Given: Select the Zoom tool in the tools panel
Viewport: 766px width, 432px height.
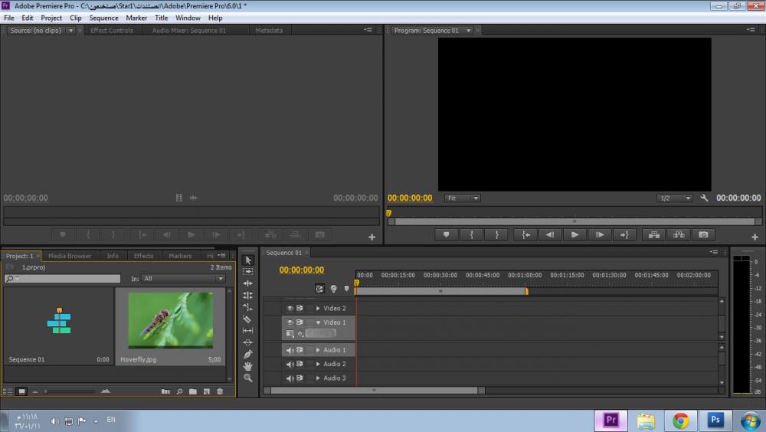Looking at the screenshot, I should [x=247, y=378].
